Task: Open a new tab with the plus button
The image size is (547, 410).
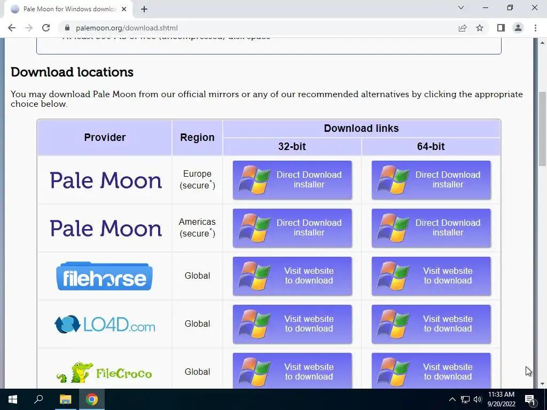Action: 144,9
